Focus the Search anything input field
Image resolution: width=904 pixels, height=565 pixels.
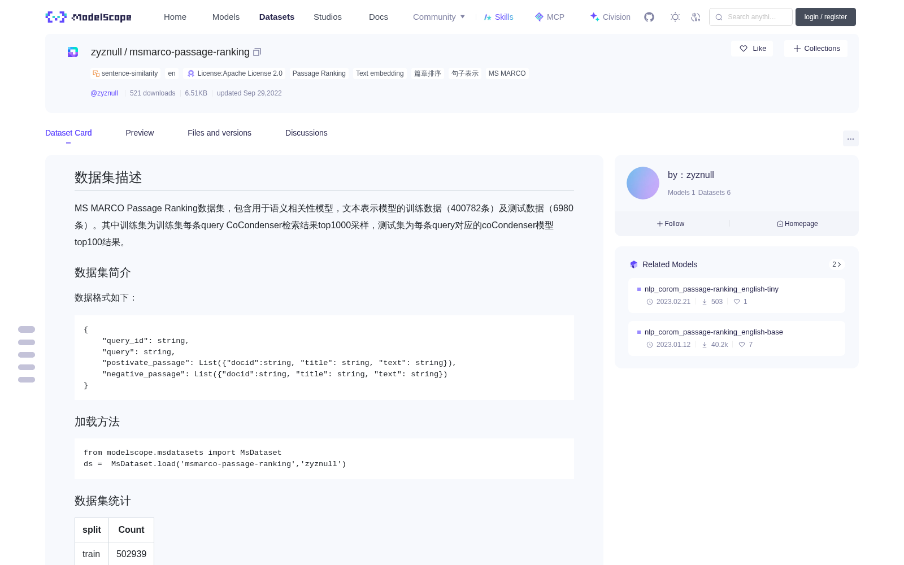[751, 17]
